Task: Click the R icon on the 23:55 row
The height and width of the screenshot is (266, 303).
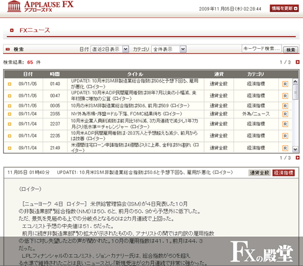Action: (285, 114)
